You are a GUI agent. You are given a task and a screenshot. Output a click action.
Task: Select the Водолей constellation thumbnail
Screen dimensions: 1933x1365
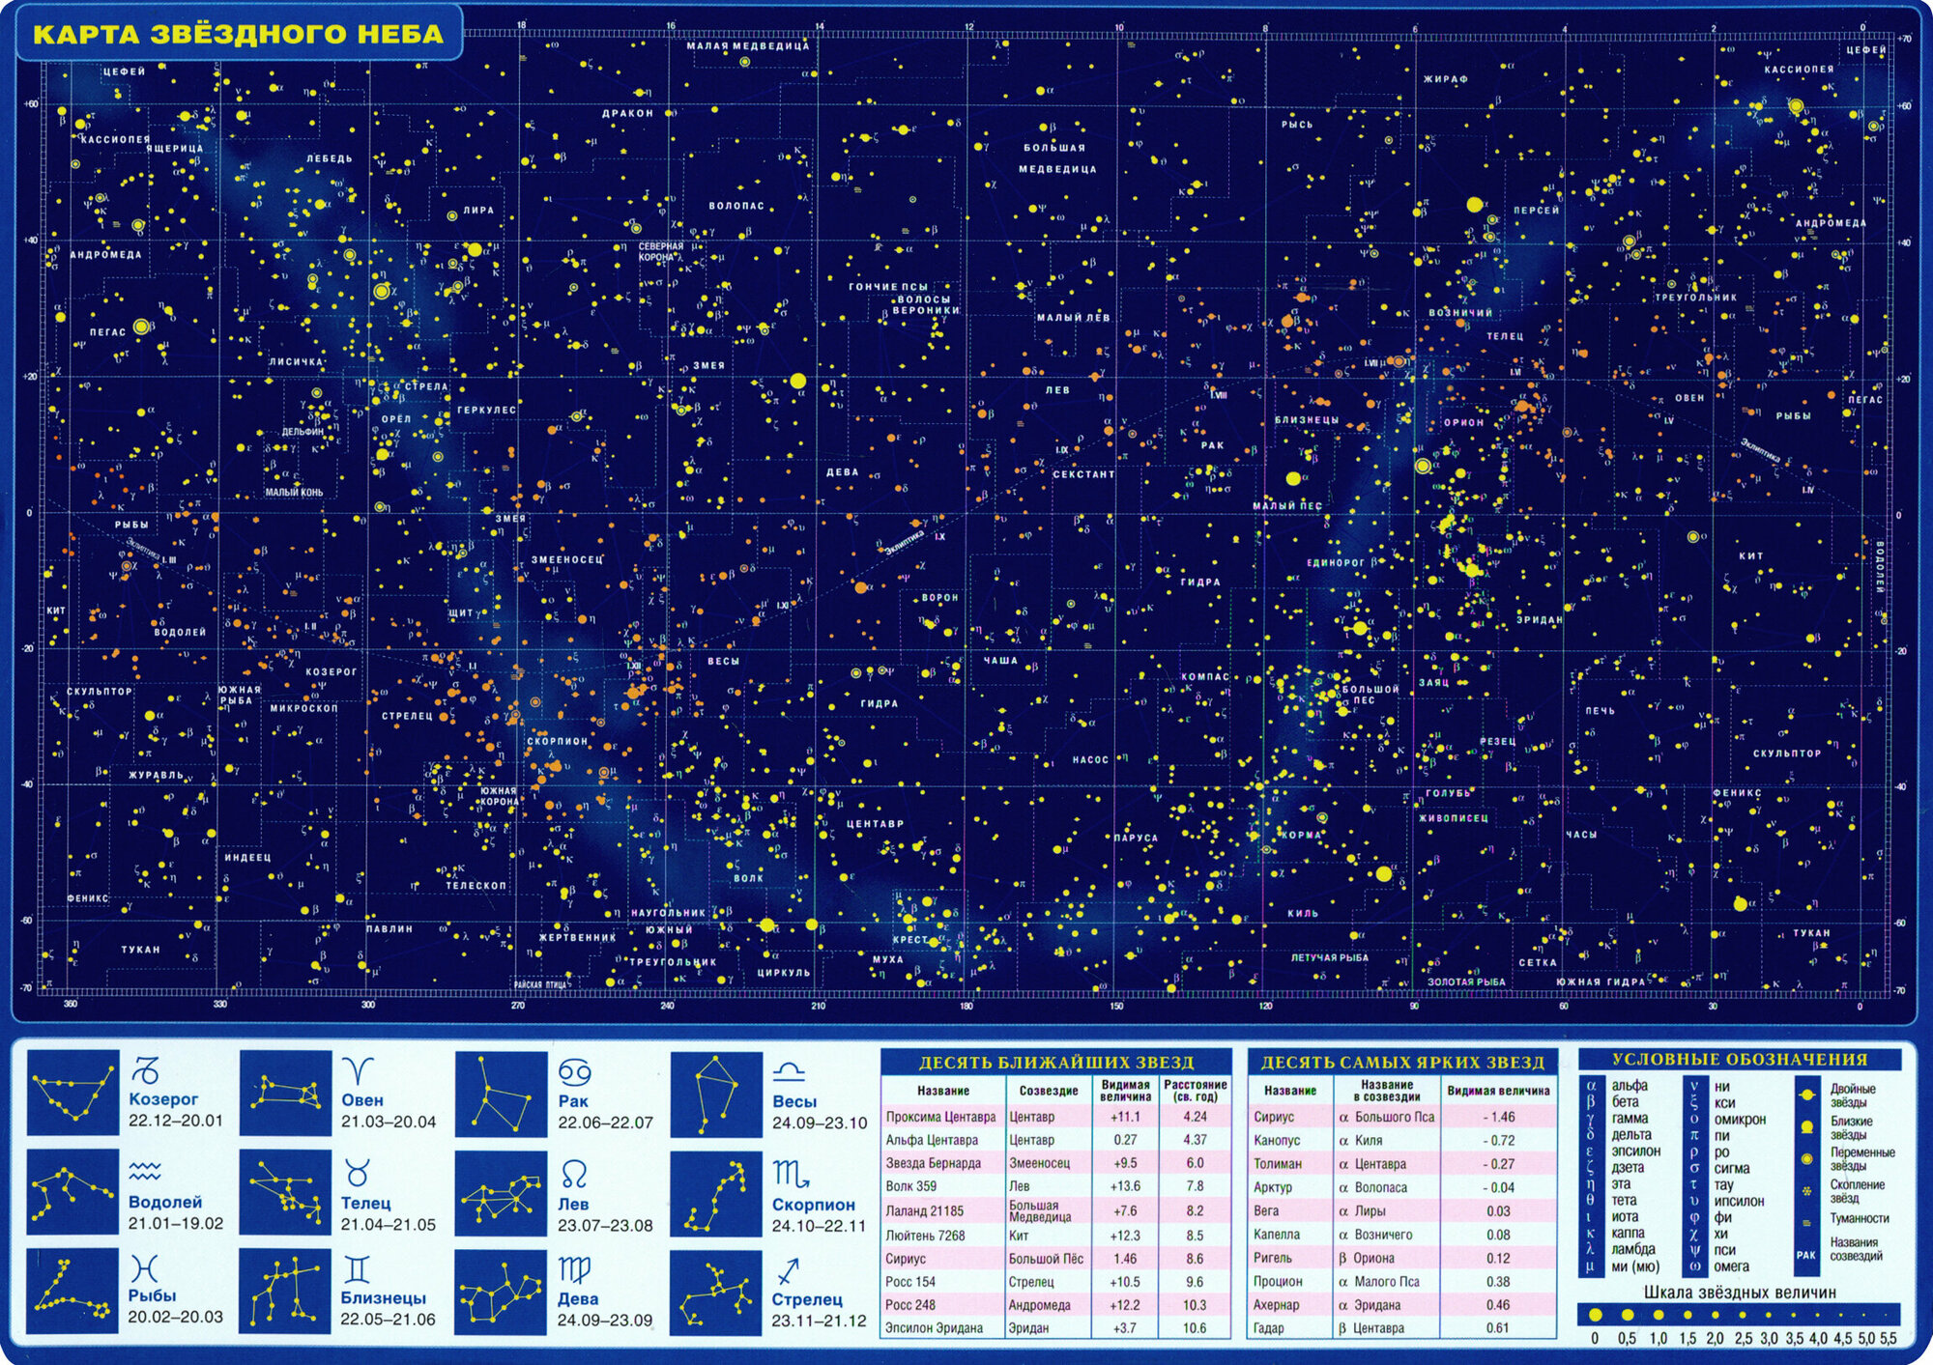72,1192
